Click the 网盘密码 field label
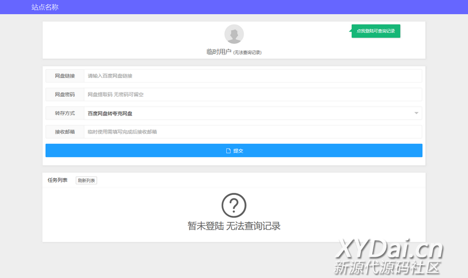This screenshot has width=468, height=278. [65, 95]
